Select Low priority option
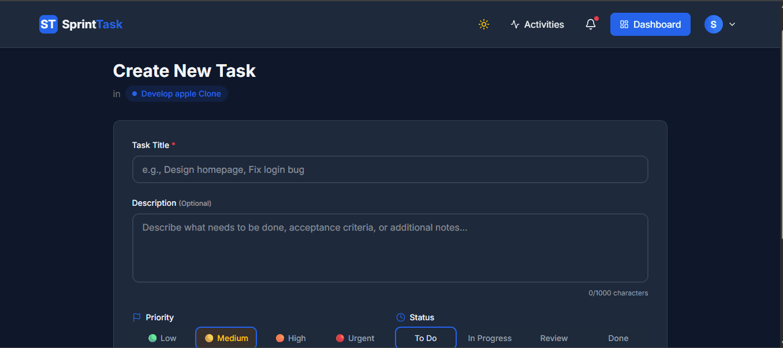783x348 pixels. tap(162, 338)
